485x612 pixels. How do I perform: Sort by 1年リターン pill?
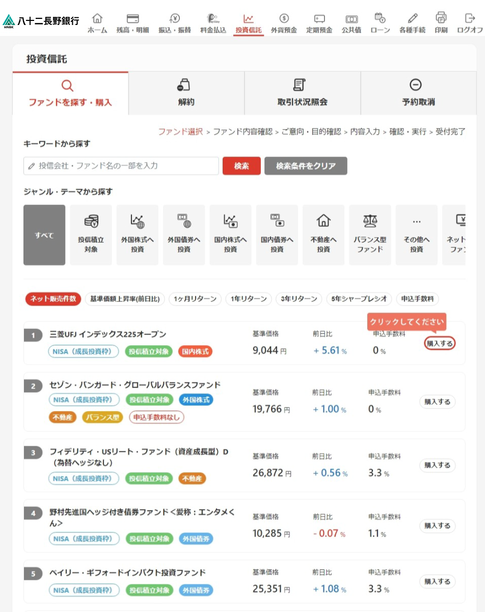pyautogui.click(x=249, y=299)
